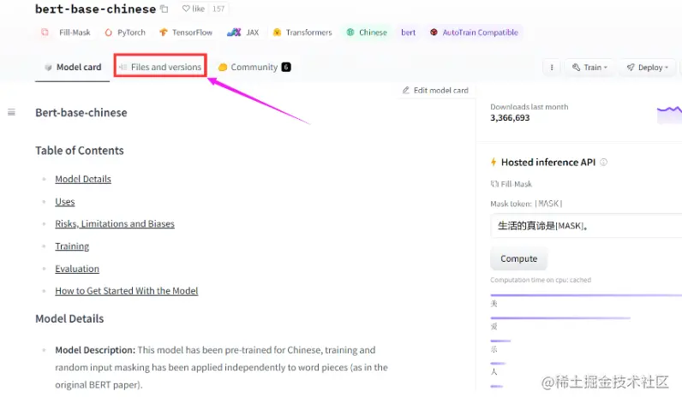
Task: Expand the Train dropdown
Action: (589, 67)
